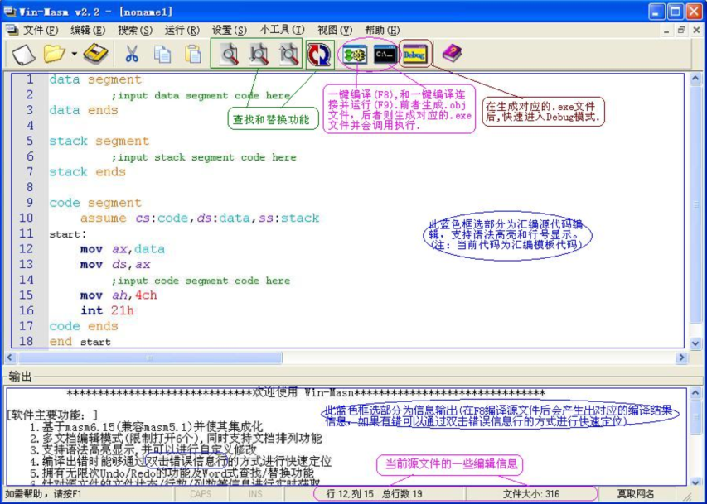Open the 小工具(T) menu

(x=283, y=30)
